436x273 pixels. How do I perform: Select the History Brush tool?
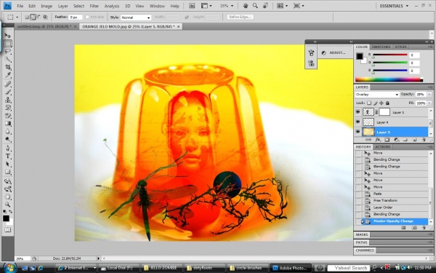(8, 108)
